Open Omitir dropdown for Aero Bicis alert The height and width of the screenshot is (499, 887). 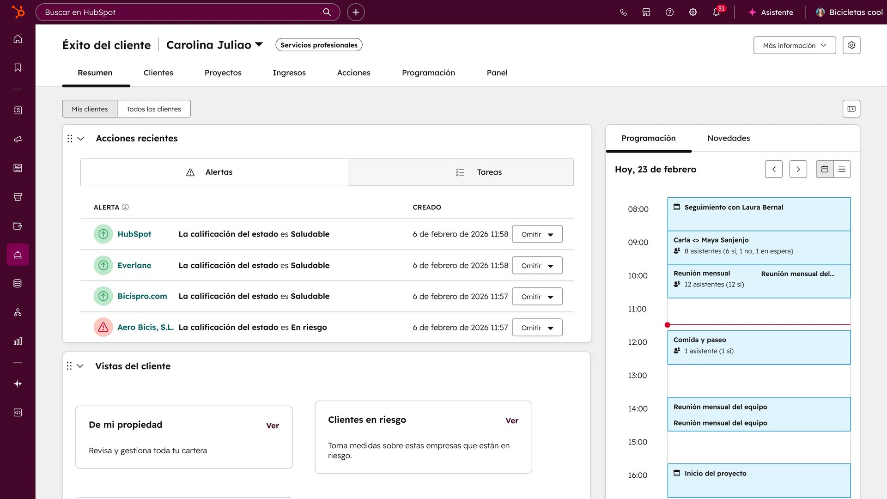coord(537,328)
